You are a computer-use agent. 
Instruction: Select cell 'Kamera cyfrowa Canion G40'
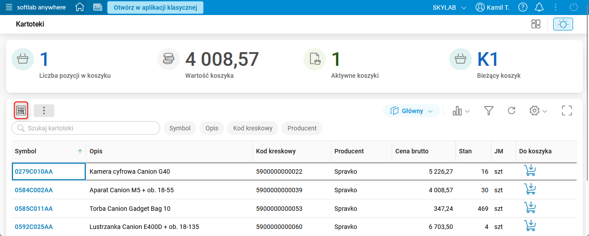[x=169, y=171]
